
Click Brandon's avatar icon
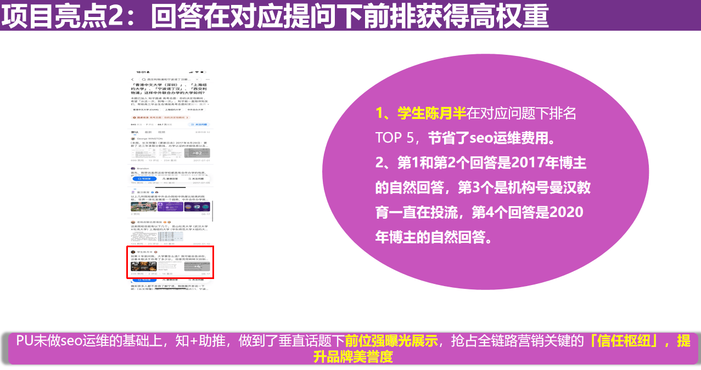tap(133, 168)
